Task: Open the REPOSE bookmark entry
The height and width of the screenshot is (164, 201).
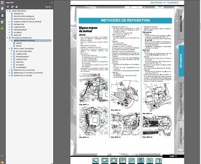Action: 19,46
